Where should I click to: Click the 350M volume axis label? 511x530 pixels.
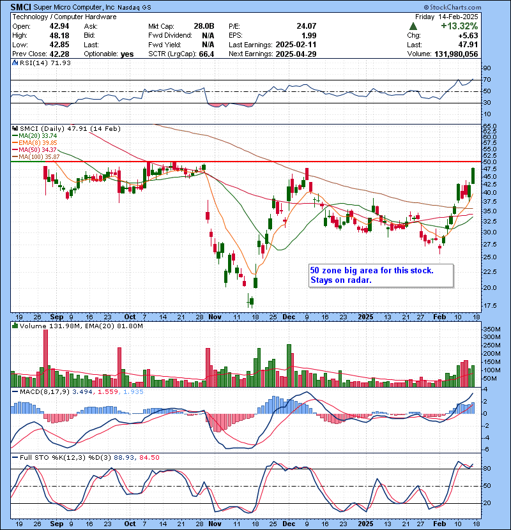tap(492, 329)
